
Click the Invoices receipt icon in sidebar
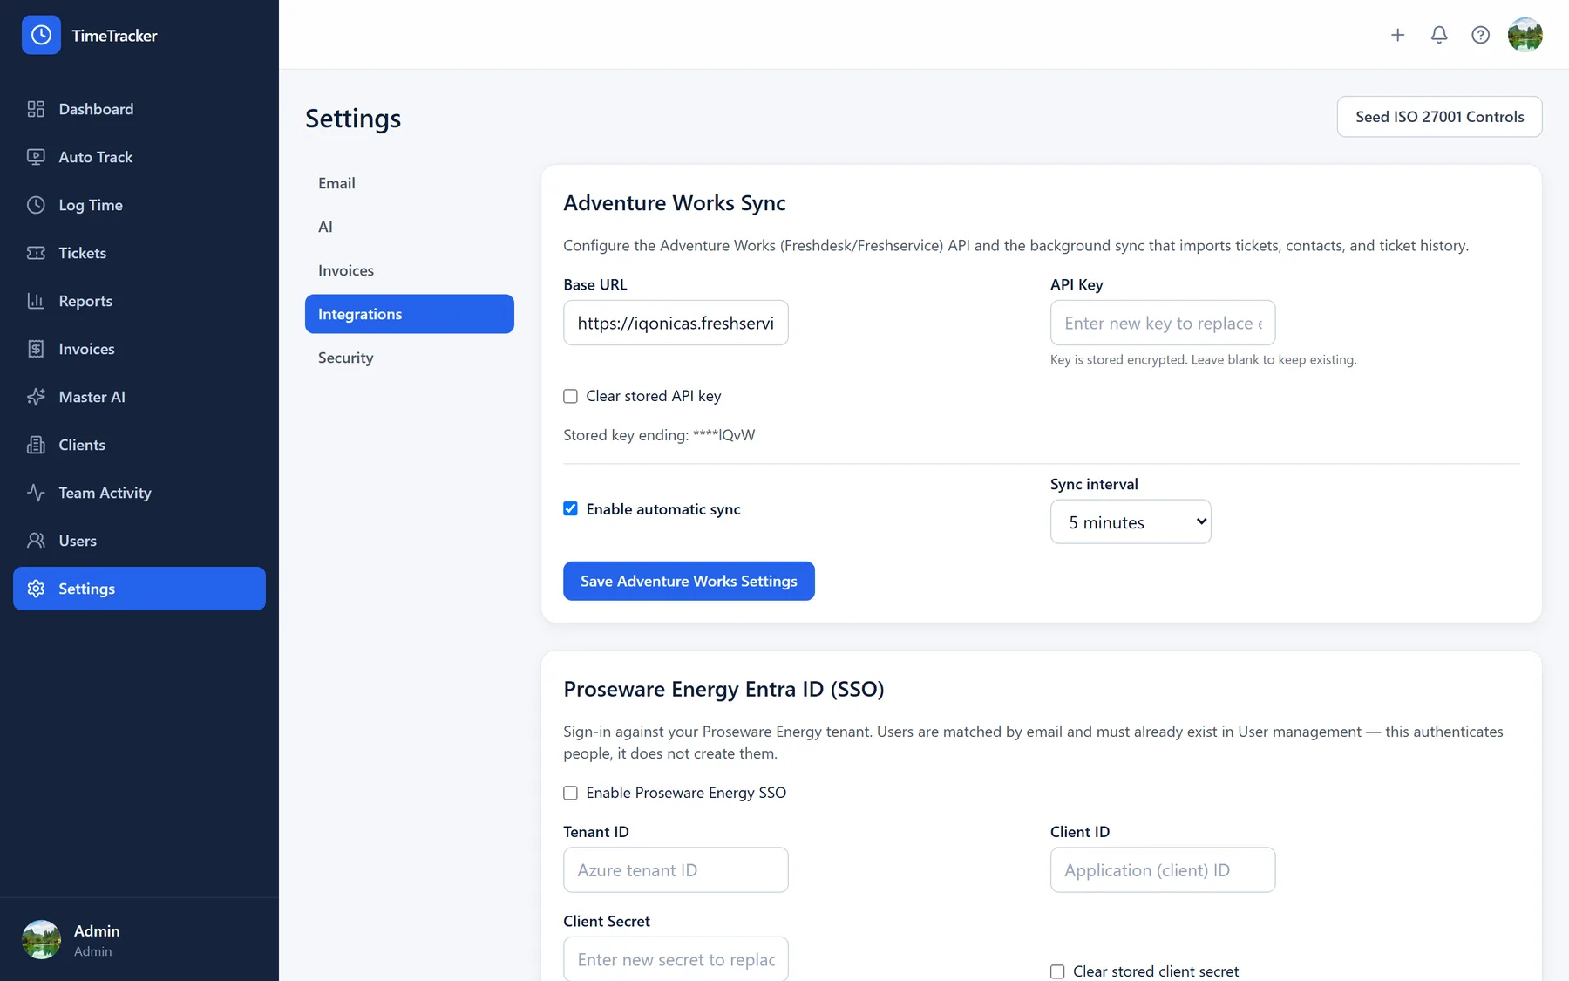coord(36,349)
